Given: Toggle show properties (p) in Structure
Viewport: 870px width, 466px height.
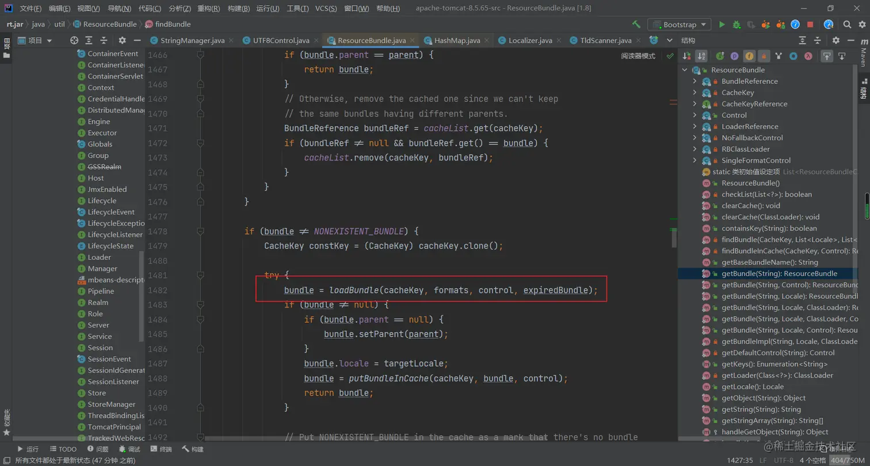Looking at the screenshot, I should pyautogui.click(x=735, y=56).
